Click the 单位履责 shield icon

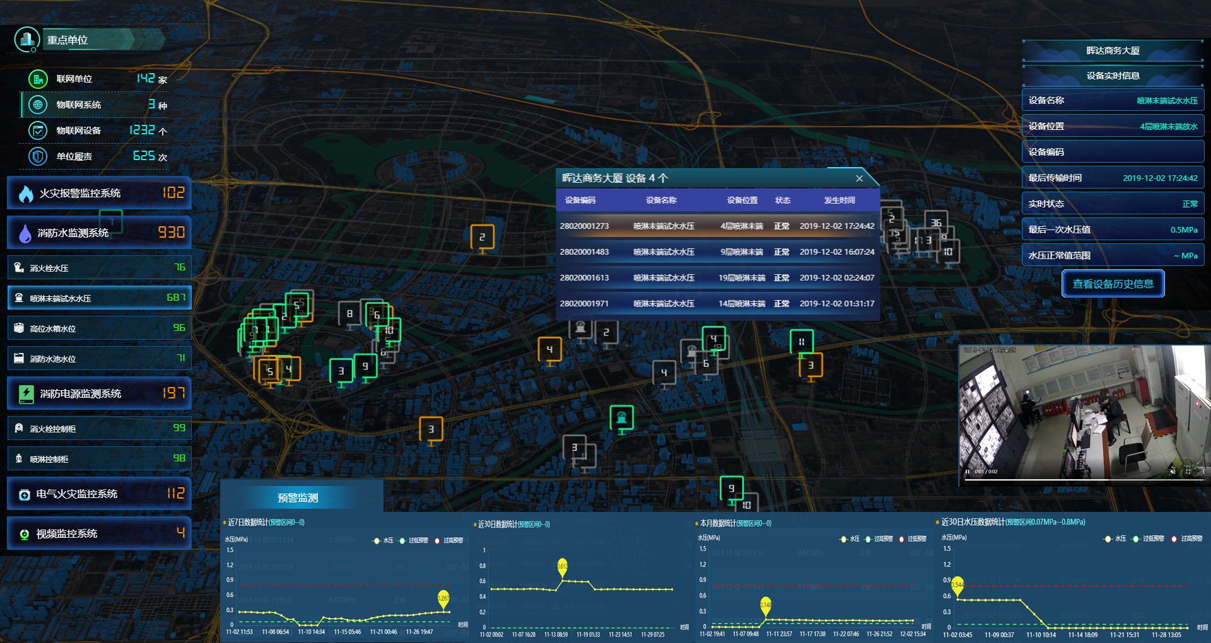tap(38, 156)
